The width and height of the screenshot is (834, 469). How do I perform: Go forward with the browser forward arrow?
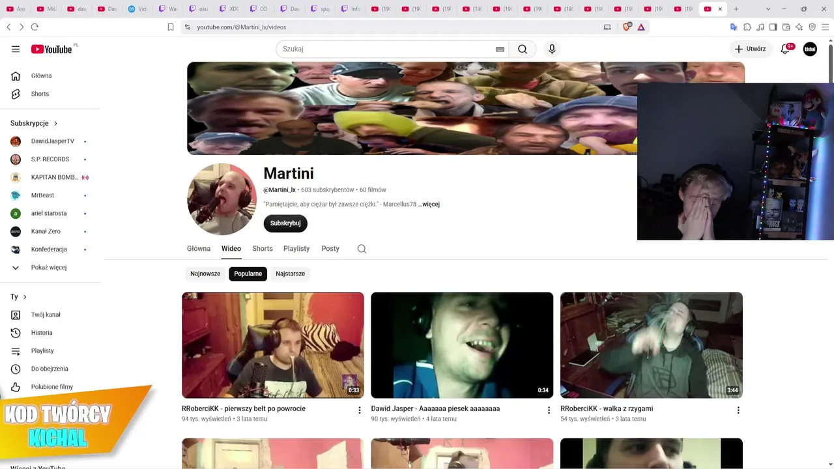click(22, 27)
